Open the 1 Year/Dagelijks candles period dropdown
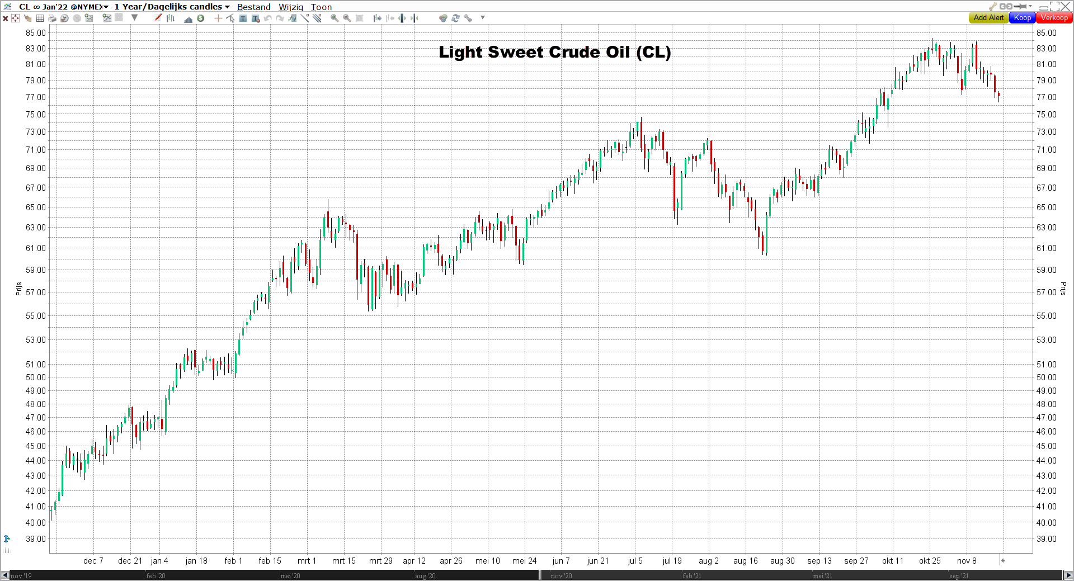 pos(172,7)
